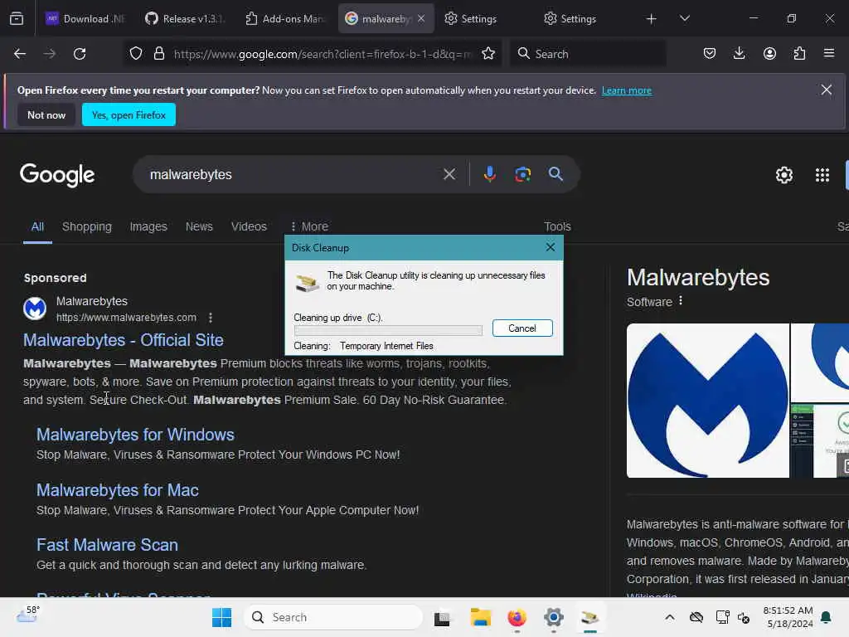849x637 pixels.
Task: Expand the More search filters menu
Action: (309, 226)
